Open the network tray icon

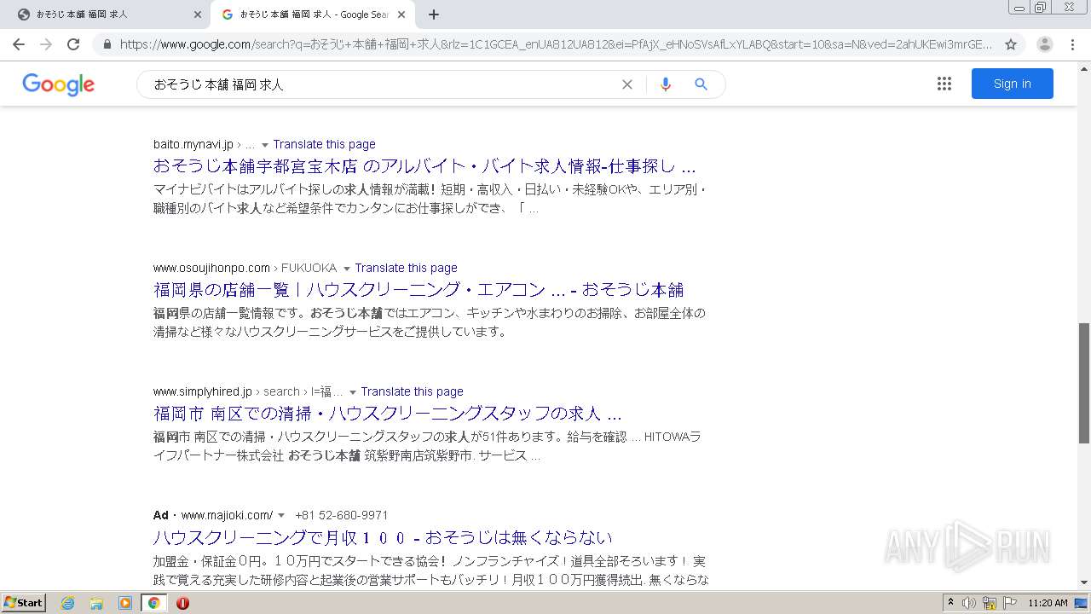[x=990, y=603]
